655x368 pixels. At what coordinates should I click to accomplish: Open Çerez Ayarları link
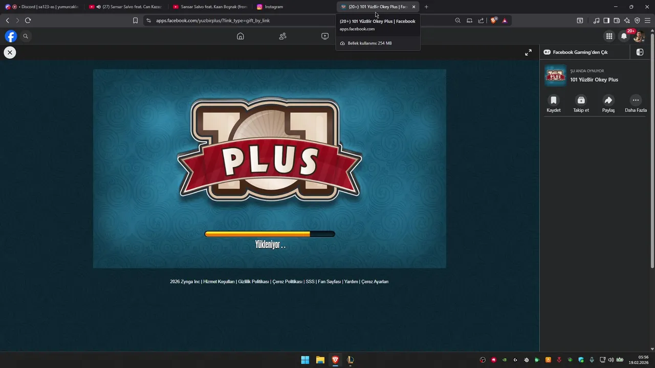pyautogui.click(x=375, y=282)
